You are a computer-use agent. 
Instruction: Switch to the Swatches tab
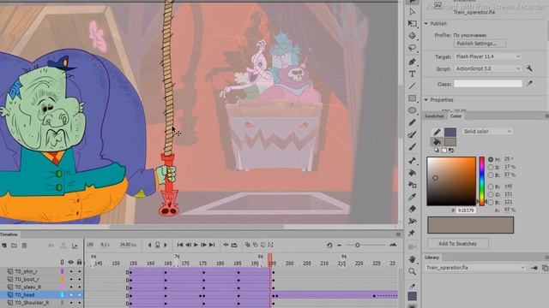click(435, 116)
